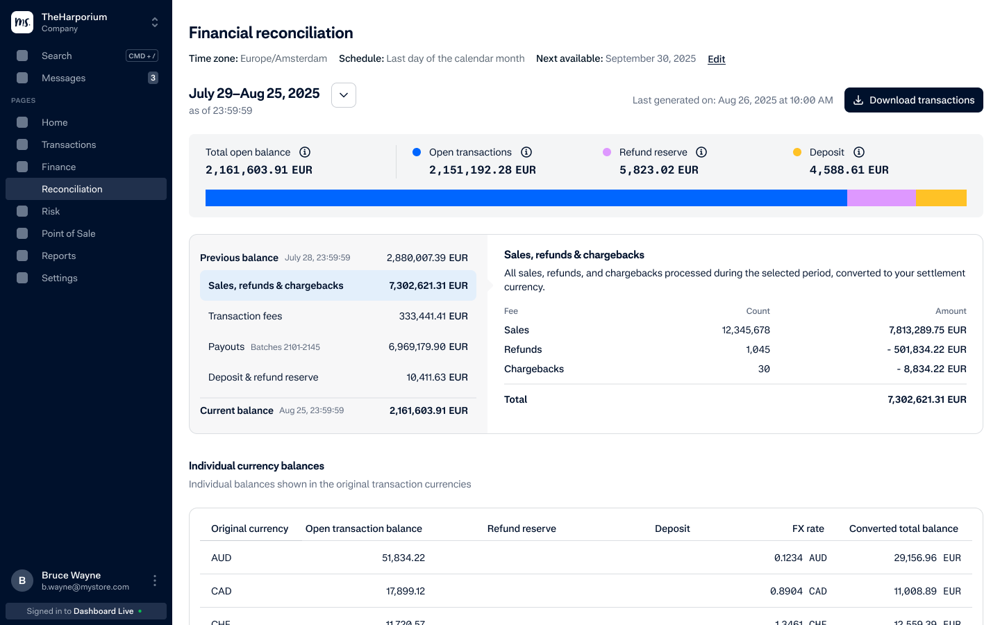Viewport: 1000px width, 625px height.
Task: Click the CMD + / shortcut badge
Action: (142, 56)
